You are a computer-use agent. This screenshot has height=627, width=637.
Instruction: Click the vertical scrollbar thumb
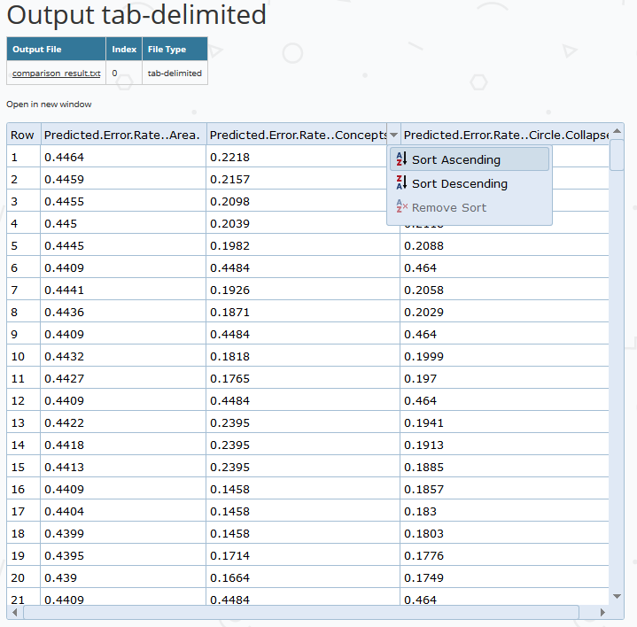coord(617,155)
